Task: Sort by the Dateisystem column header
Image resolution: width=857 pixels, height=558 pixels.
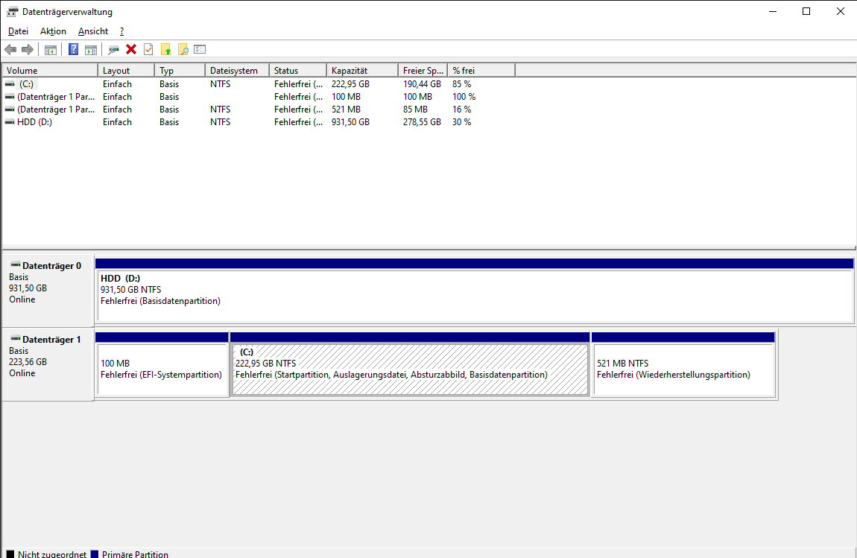Action: 238,71
